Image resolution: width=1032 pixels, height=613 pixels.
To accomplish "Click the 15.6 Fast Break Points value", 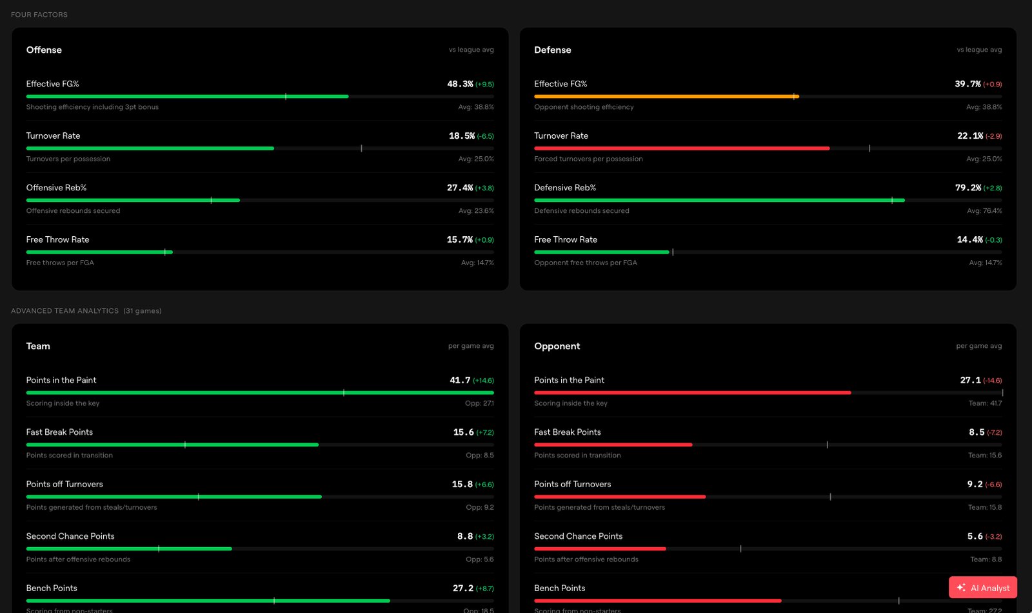I will pyautogui.click(x=464, y=432).
